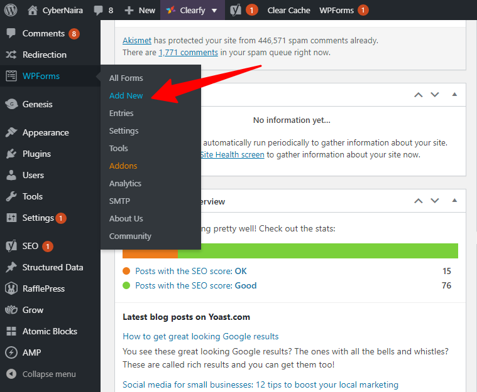The width and height of the screenshot is (477, 392).
Task: Click the RafflePress icon
Action: pyautogui.click(x=11, y=289)
